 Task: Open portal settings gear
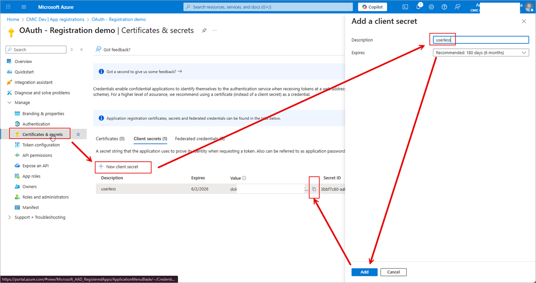(x=431, y=7)
